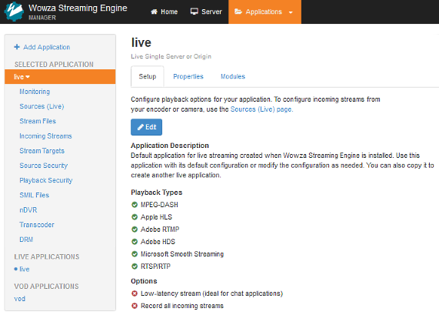Switch to the Properties tab
The width and height of the screenshot is (439, 315).
(x=188, y=76)
